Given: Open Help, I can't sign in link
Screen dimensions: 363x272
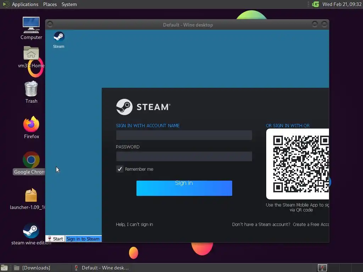Looking at the screenshot, I should pyautogui.click(x=134, y=224).
